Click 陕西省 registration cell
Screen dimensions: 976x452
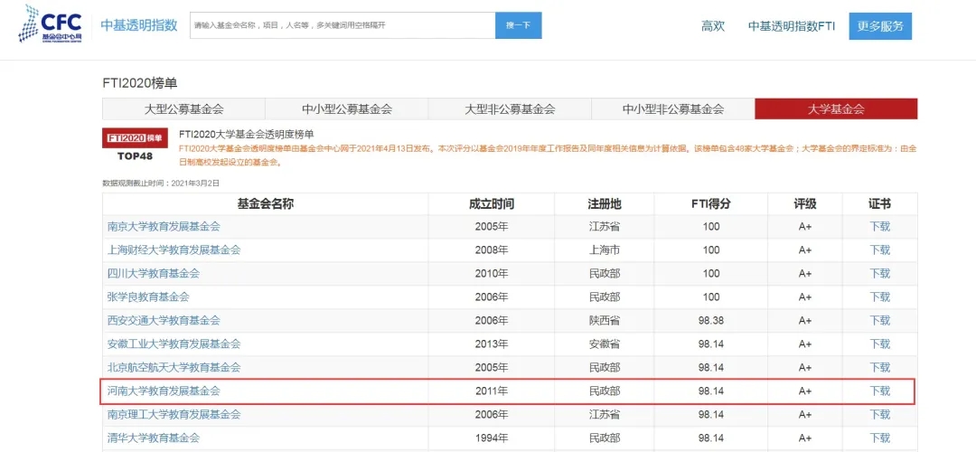tap(605, 321)
